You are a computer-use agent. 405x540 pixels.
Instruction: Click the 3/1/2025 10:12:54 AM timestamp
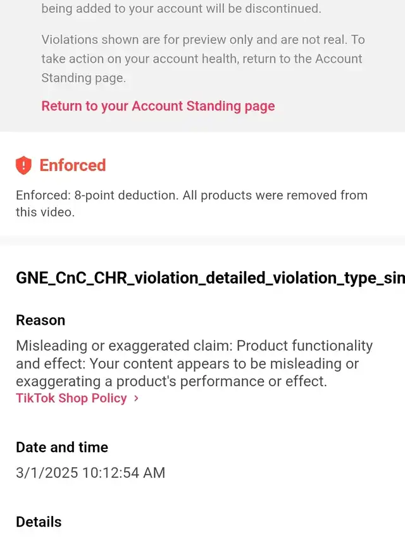click(90, 473)
